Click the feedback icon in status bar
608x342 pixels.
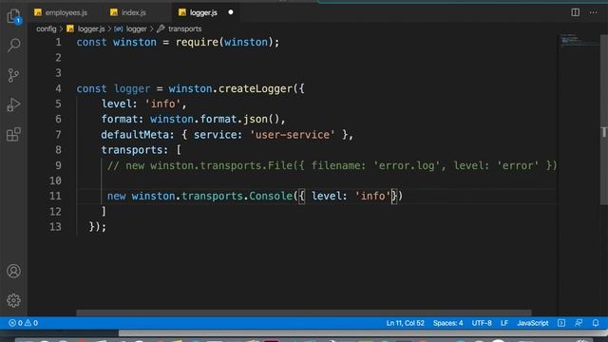(x=579, y=323)
